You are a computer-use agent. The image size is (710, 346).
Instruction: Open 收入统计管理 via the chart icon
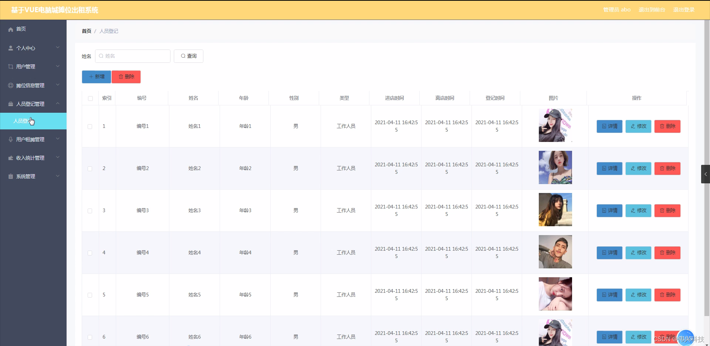[x=10, y=158]
